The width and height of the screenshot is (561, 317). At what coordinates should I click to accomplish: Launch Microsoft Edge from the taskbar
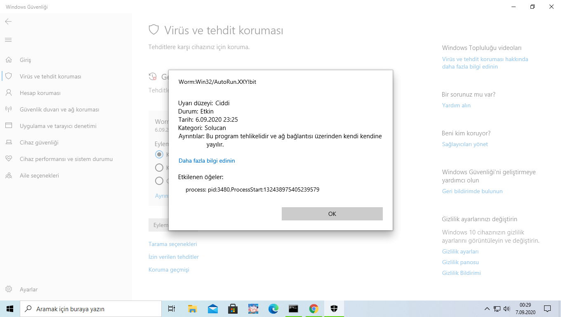[x=273, y=309]
